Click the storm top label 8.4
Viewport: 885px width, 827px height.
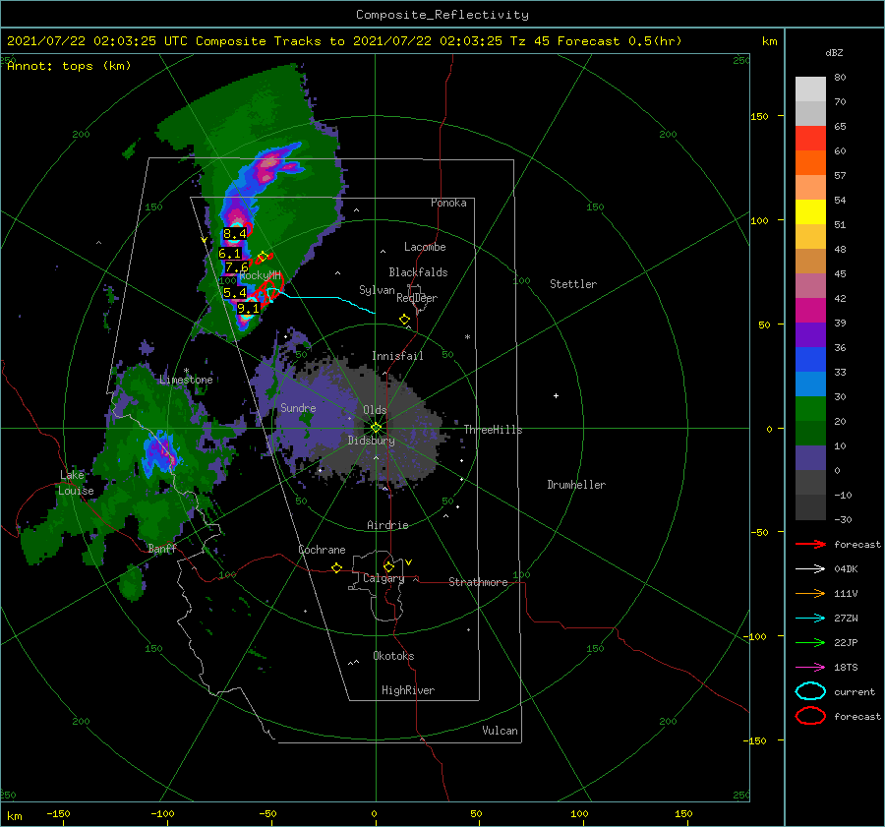[x=235, y=234]
